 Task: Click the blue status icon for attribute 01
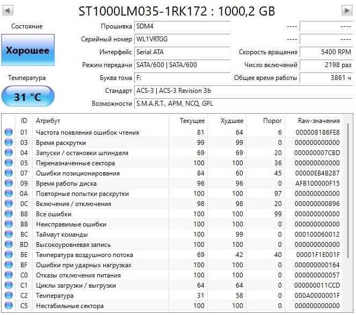pos(9,133)
